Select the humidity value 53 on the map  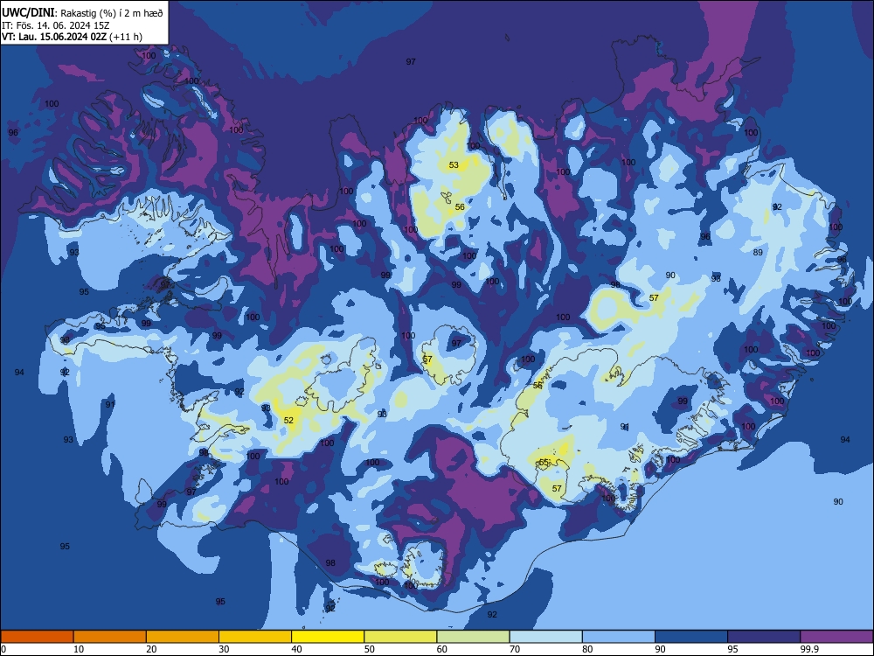[x=454, y=164]
